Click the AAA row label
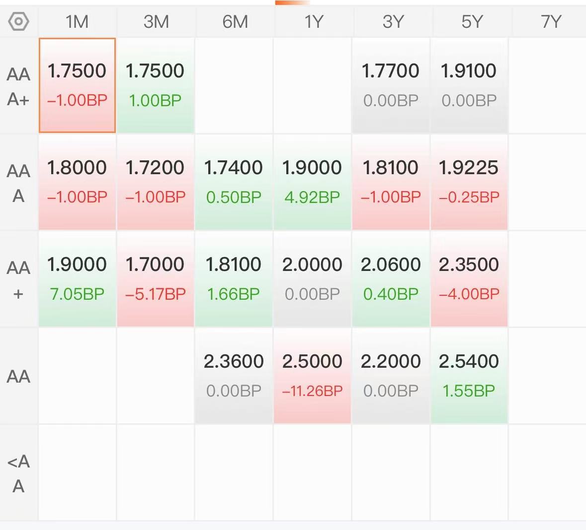The image size is (586, 530). [18, 183]
